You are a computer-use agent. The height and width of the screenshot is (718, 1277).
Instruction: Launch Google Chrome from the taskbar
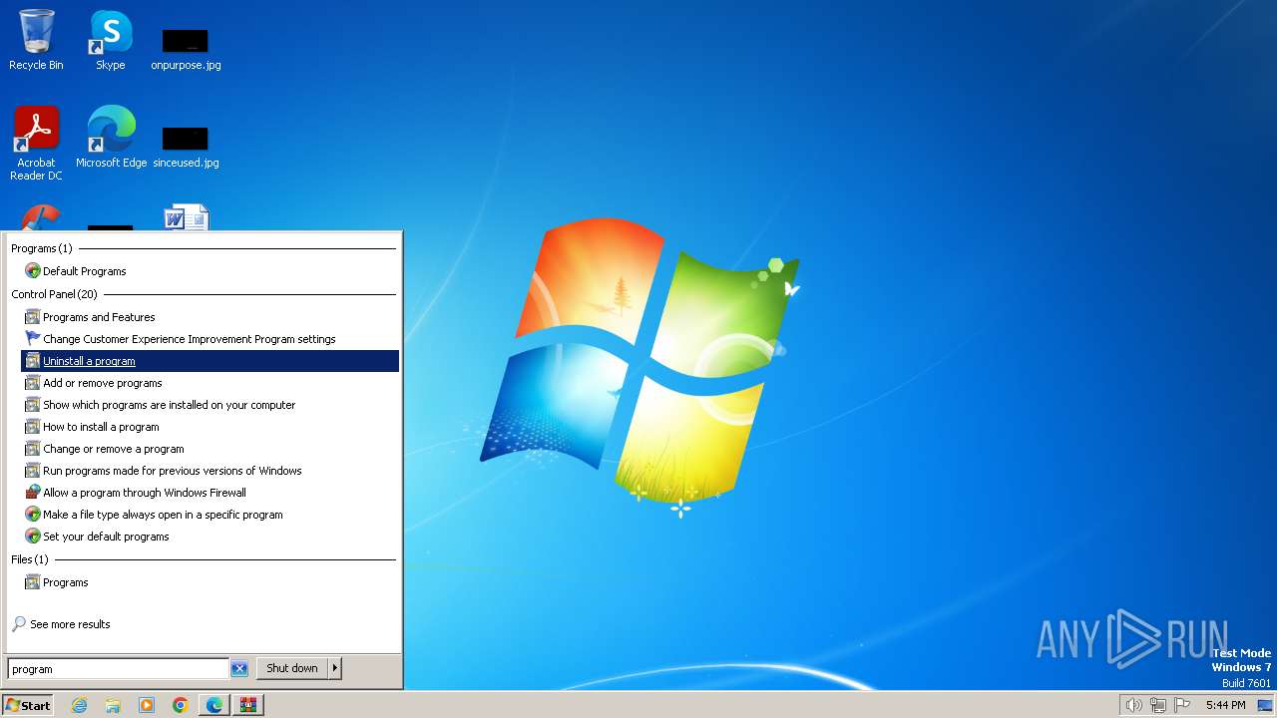181,705
